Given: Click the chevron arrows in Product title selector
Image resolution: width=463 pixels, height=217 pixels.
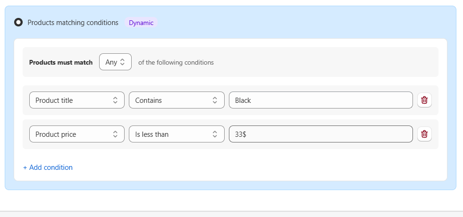Looking at the screenshot, I should coord(115,100).
